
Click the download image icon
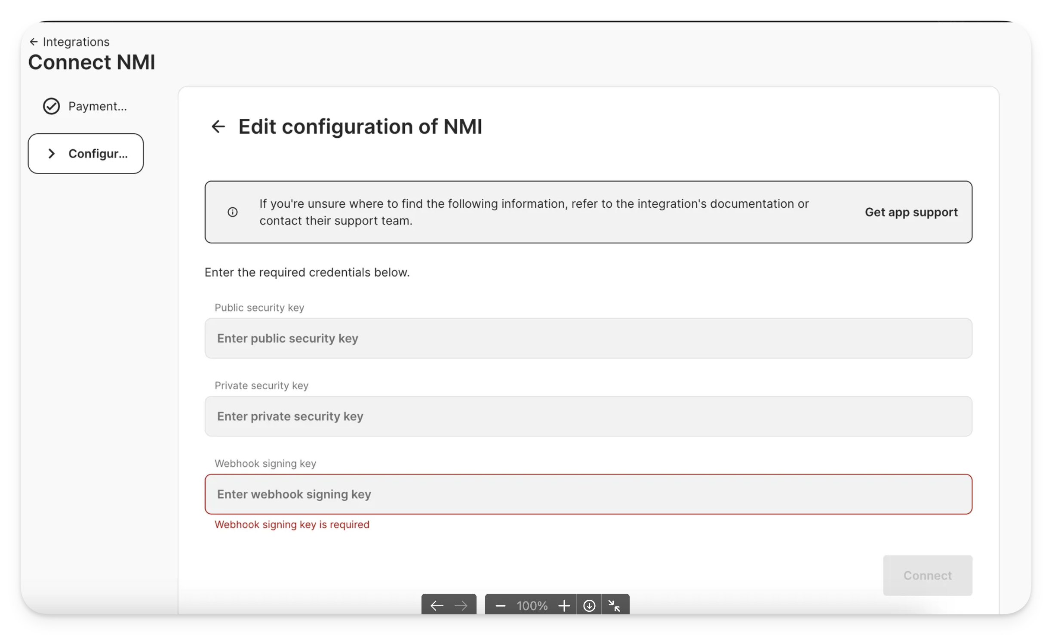coord(589,606)
